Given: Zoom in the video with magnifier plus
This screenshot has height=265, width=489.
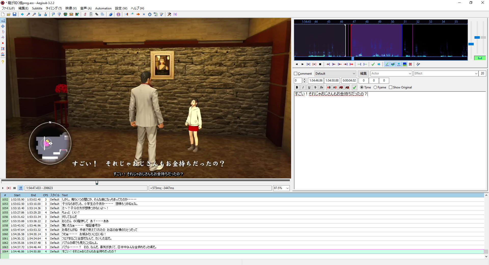Looking at the screenshot, I should point(28,14).
